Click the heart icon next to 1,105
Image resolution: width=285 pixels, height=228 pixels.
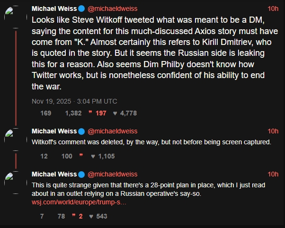coord(93,156)
